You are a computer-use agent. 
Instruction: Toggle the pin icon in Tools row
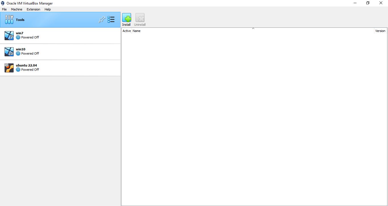pos(102,20)
